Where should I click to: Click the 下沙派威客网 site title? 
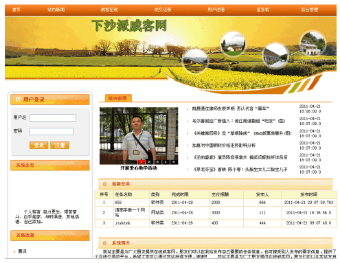129,25
